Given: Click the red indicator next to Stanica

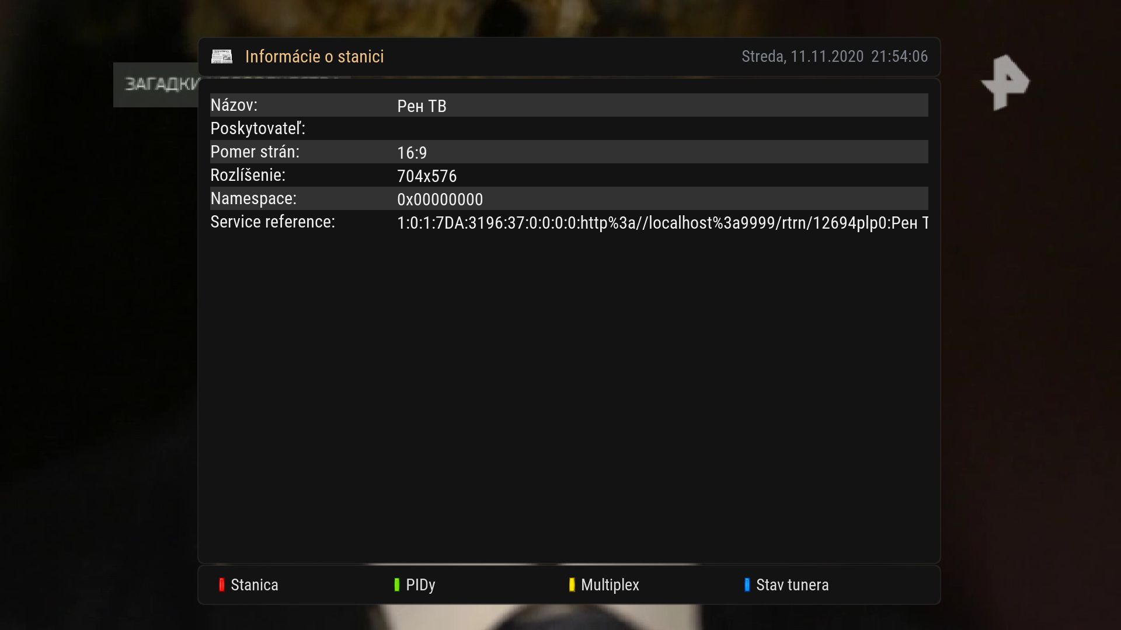Looking at the screenshot, I should (x=221, y=584).
